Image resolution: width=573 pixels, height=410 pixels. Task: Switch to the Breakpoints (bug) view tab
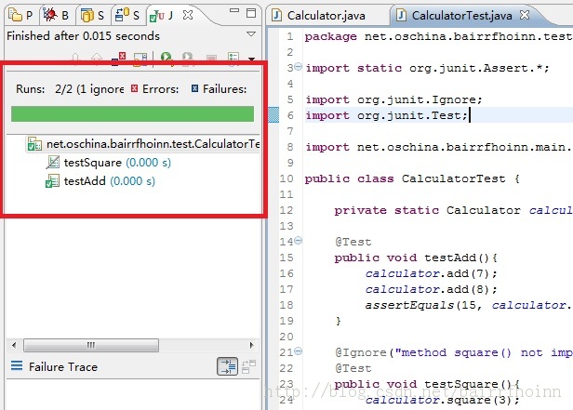(x=49, y=15)
